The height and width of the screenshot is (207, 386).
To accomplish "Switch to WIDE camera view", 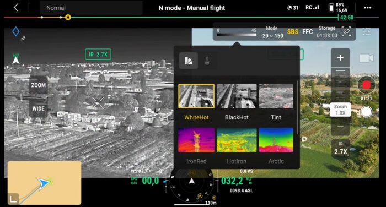I will click(x=39, y=108).
